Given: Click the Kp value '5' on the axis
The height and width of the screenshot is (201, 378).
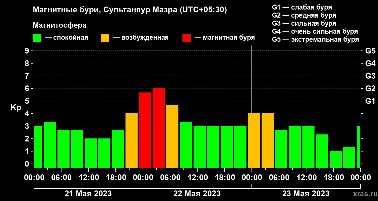Looking at the screenshot, I should pyautogui.click(x=27, y=101).
